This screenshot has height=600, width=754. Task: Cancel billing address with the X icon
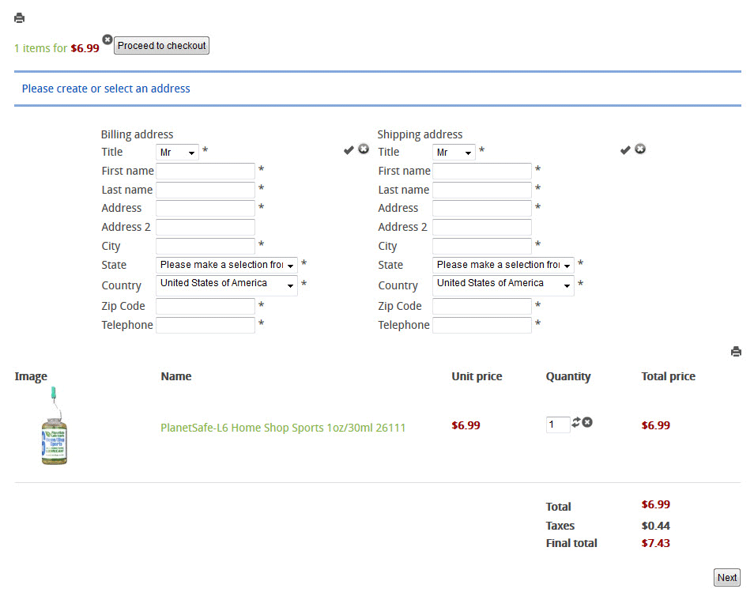coord(364,149)
